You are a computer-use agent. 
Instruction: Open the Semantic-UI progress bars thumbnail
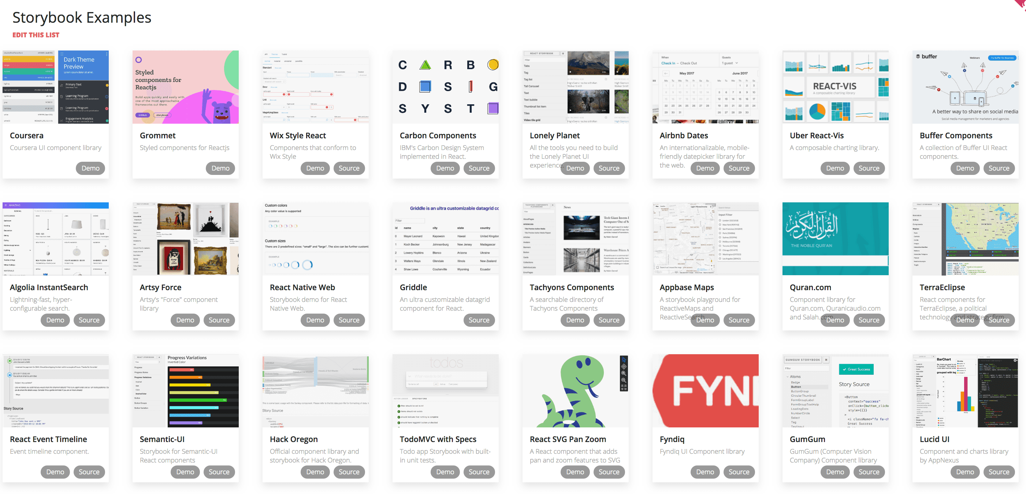point(186,391)
